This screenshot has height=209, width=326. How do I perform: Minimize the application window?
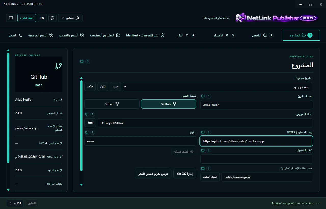click(x=301, y=4)
